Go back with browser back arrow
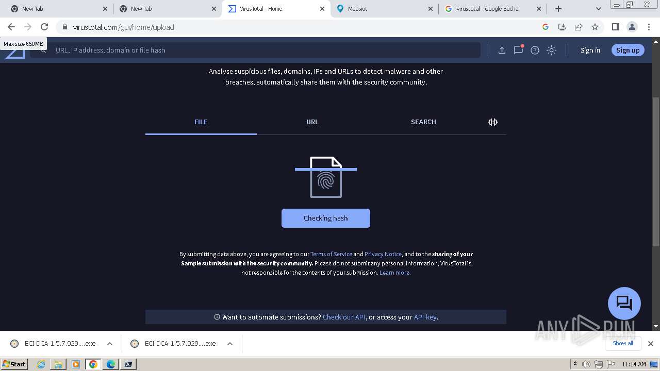This screenshot has height=371, width=660. [11, 27]
